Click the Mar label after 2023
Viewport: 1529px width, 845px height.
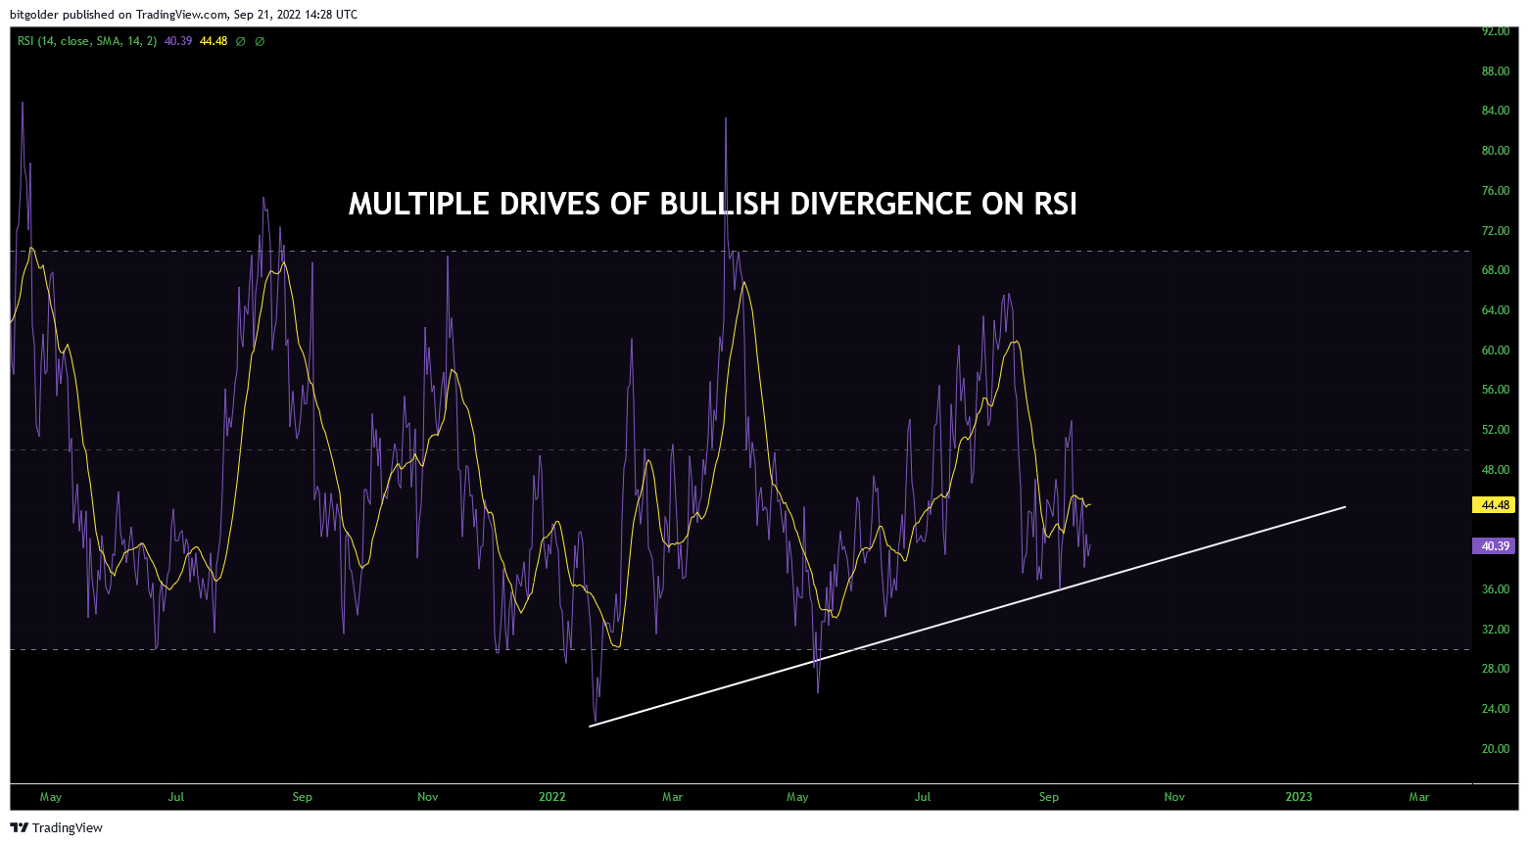click(x=1419, y=797)
